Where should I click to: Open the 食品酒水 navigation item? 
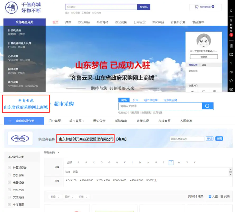coord(198,22)
